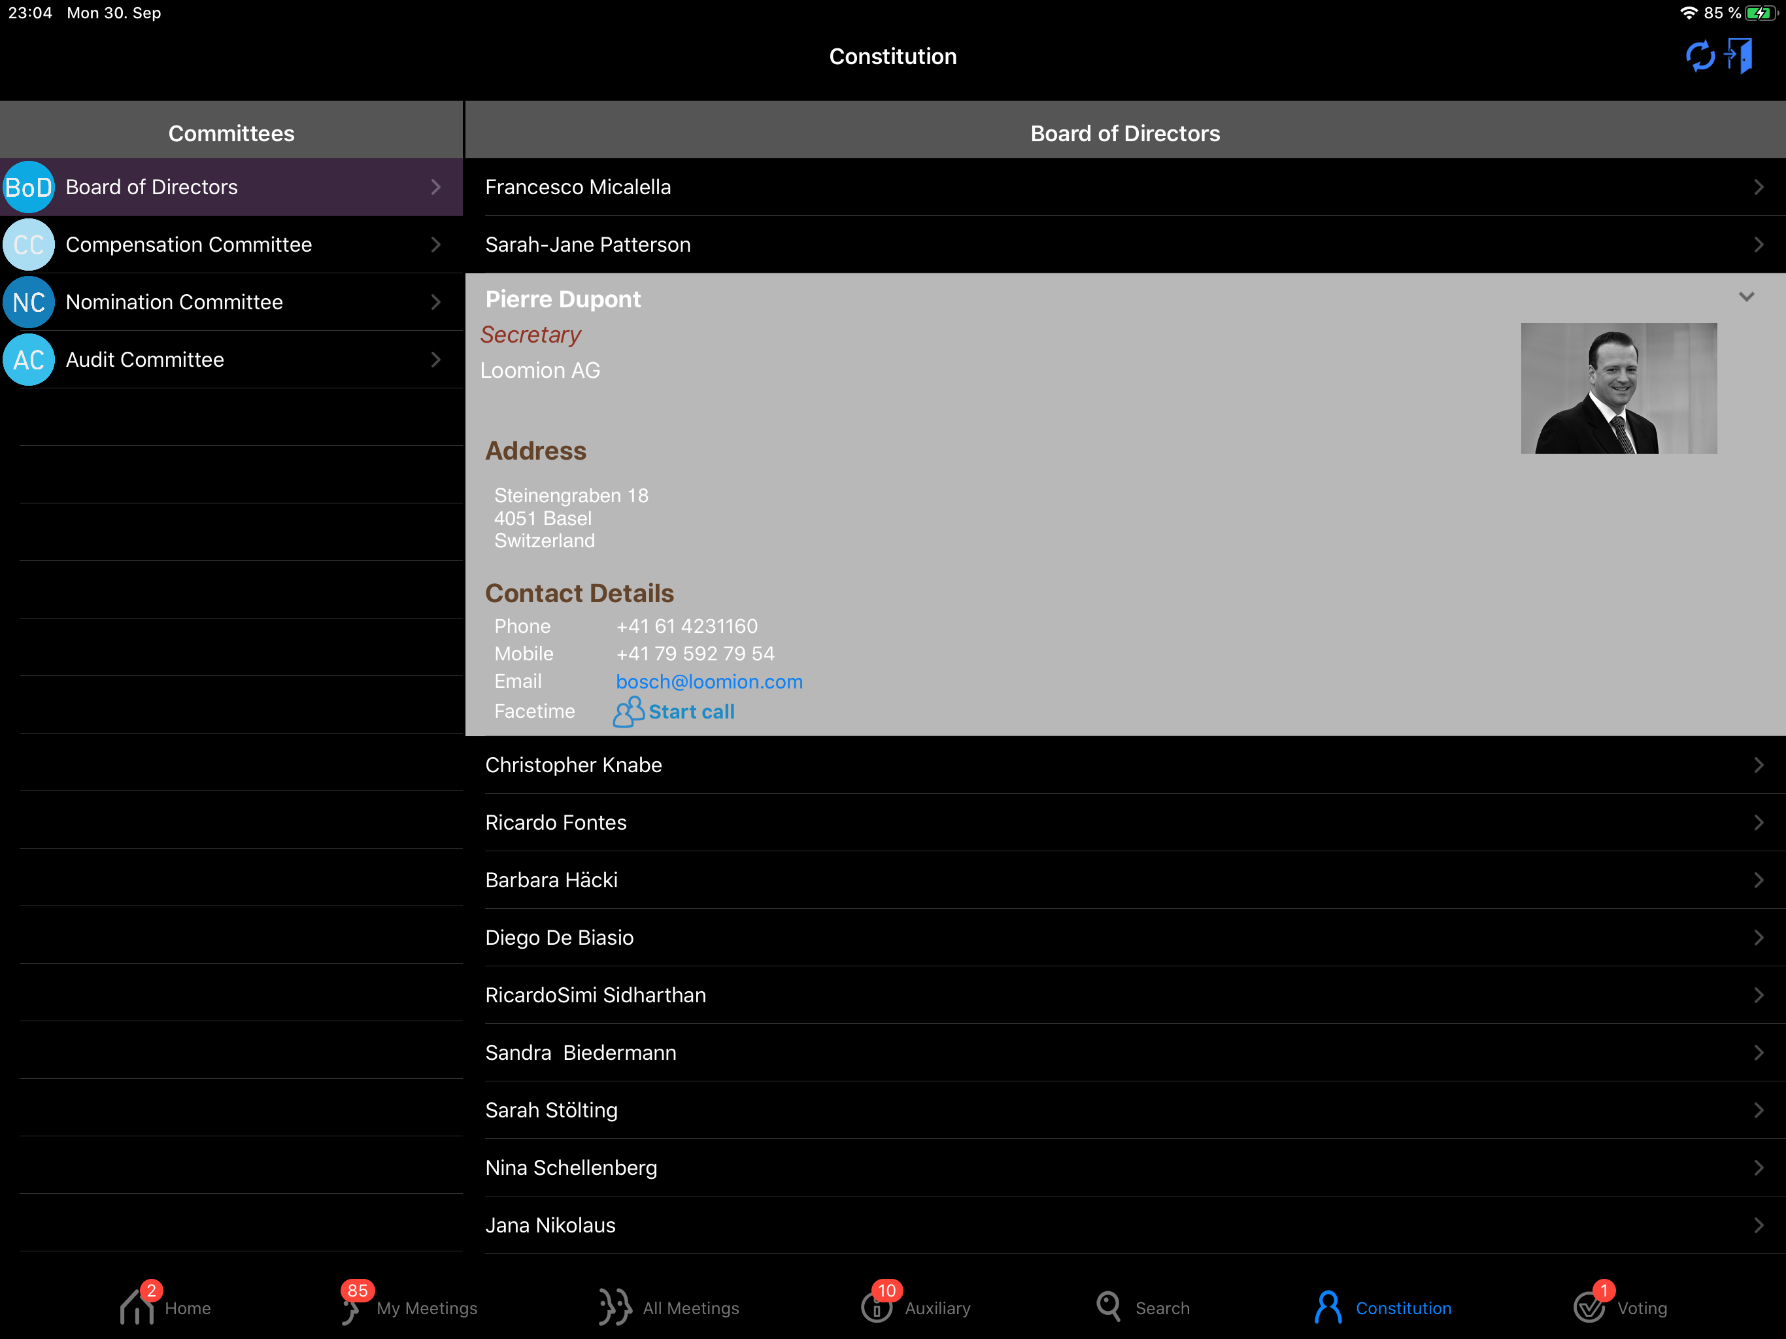This screenshot has height=1339, width=1786.
Task: Tap the name Ricardo Fontes
Action: click(556, 822)
